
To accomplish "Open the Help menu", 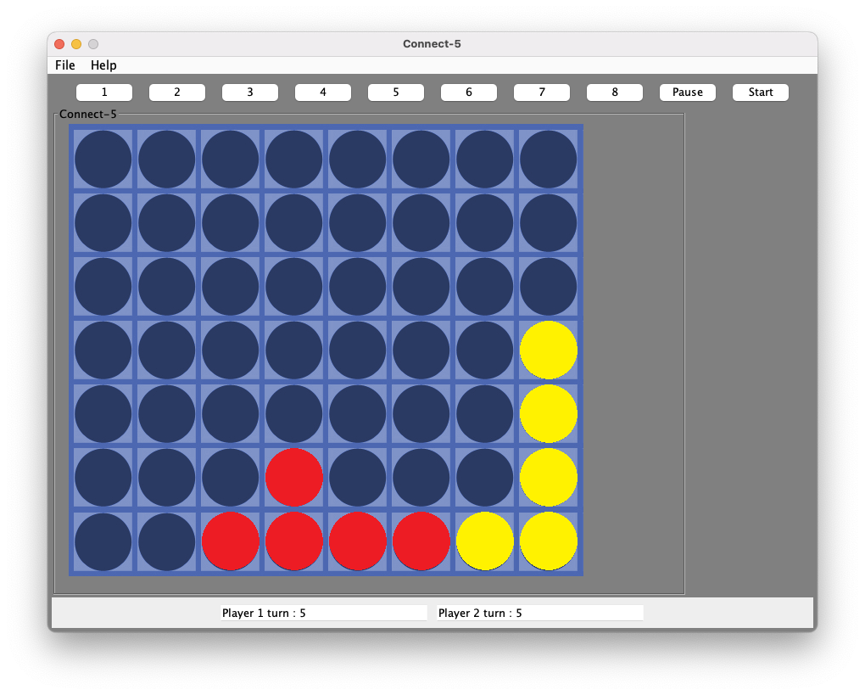I will [x=103, y=65].
